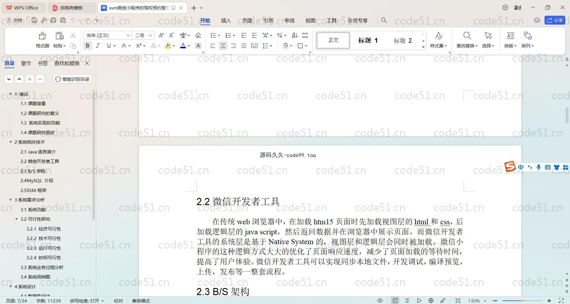Apply the 标题 1 style
Image resolution: width=570 pixels, height=304 pixels.
[368, 40]
